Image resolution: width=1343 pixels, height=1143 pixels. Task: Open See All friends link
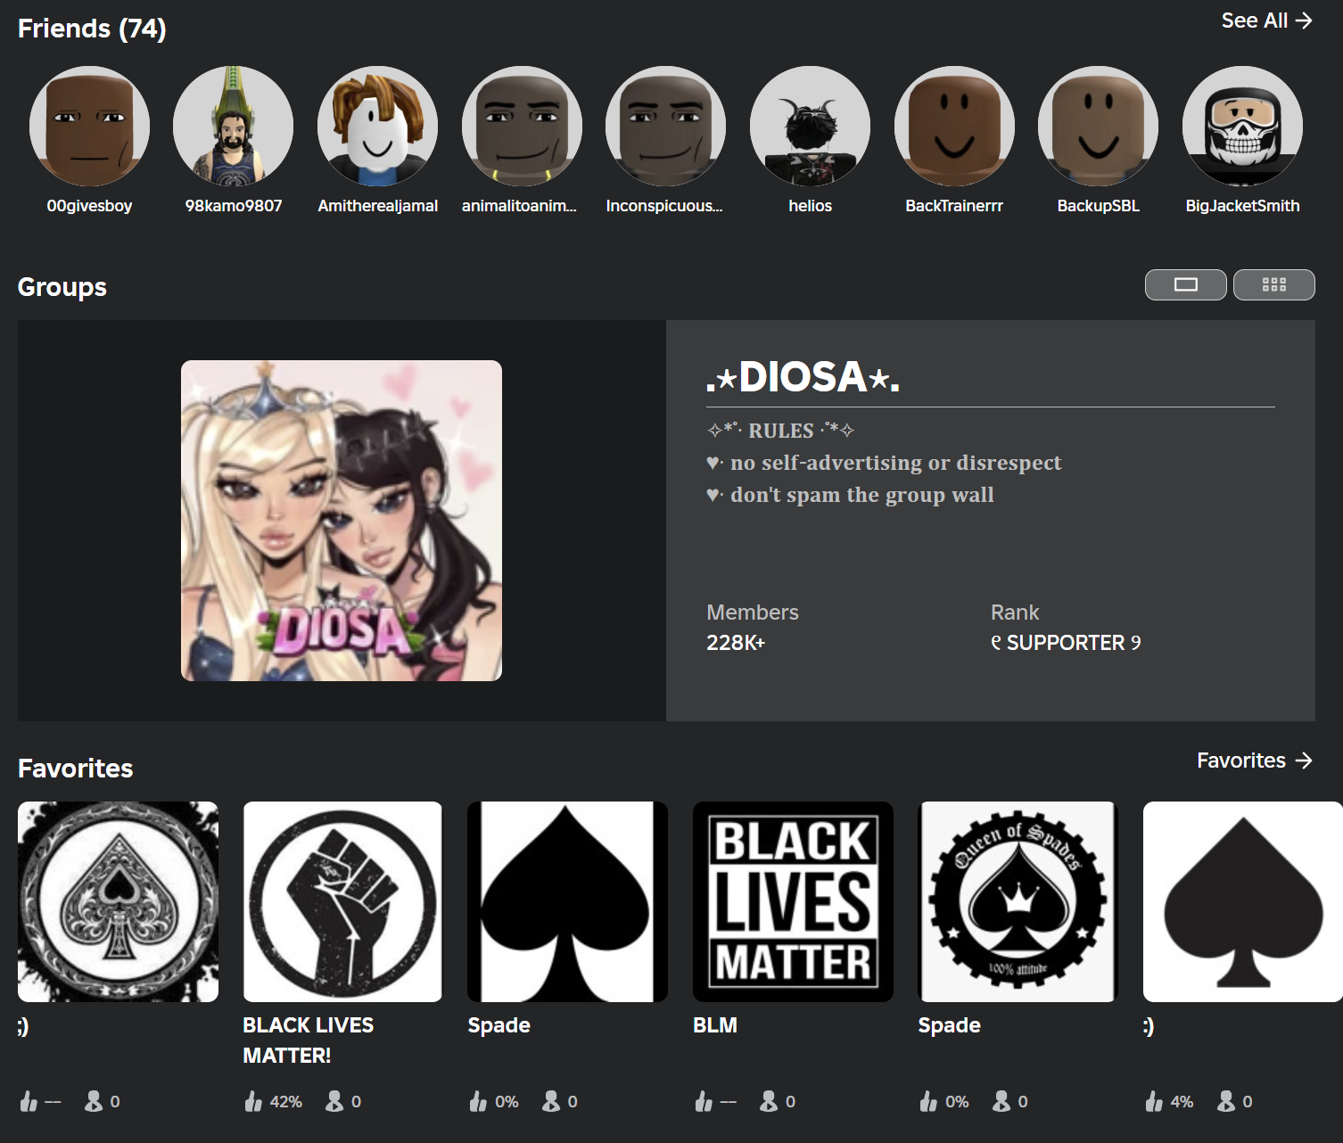tap(1266, 21)
